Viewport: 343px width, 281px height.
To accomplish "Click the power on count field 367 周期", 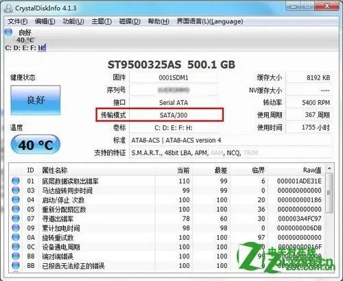I will [x=309, y=115].
